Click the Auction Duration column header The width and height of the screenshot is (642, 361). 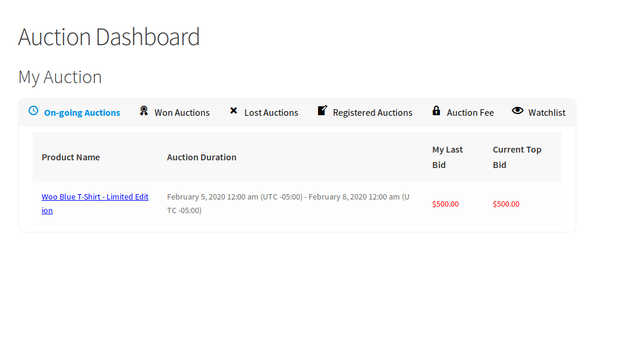point(202,157)
